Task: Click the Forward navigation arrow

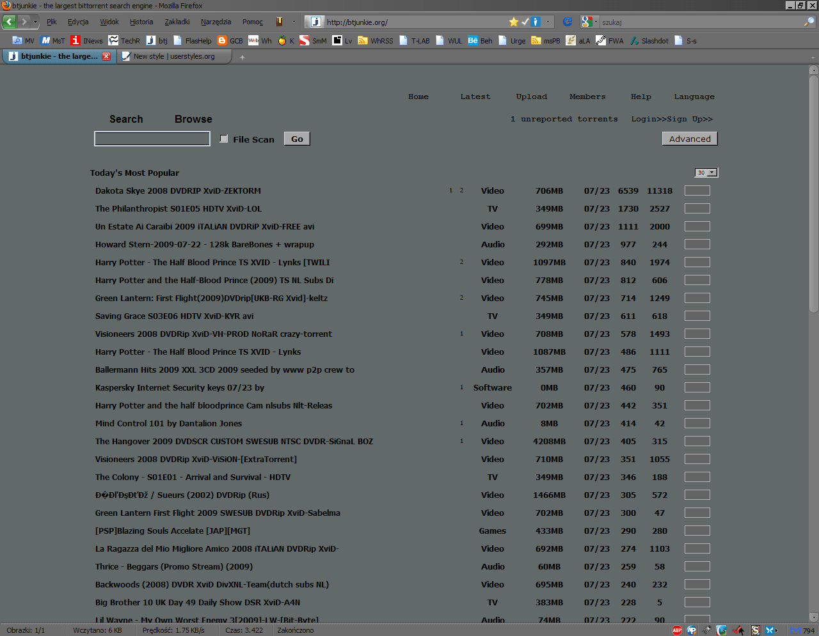Action: coord(24,22)
